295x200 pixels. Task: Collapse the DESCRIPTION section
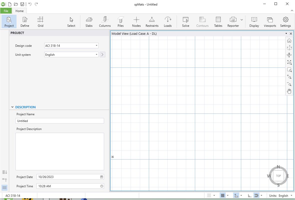(x=13, y=107)
